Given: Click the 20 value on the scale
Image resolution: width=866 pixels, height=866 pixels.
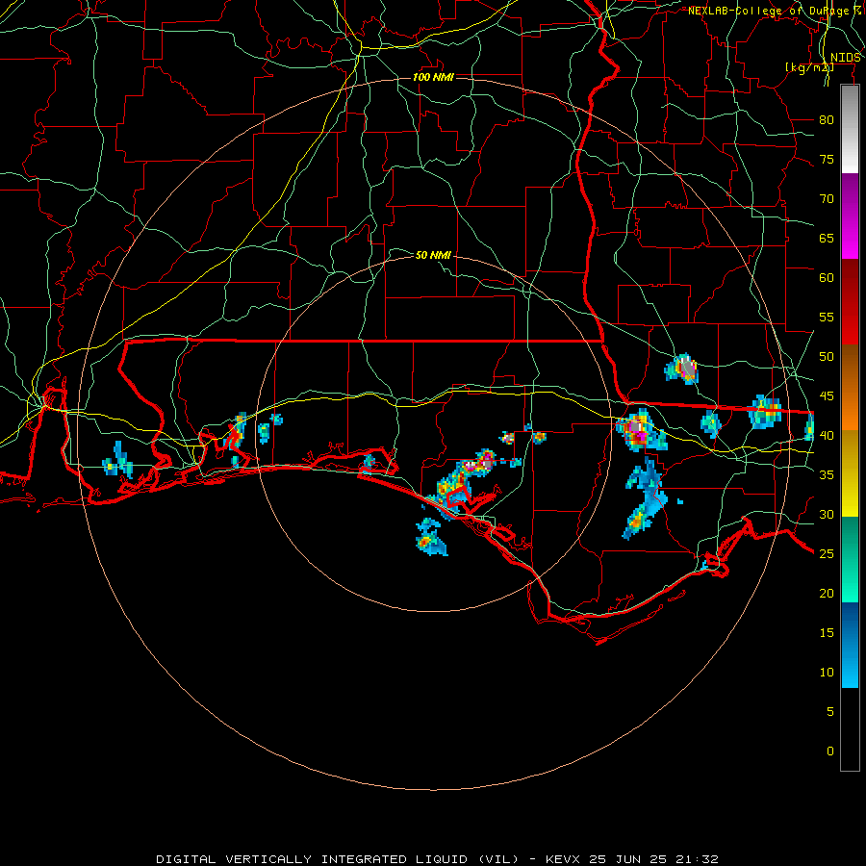Looking at the screenshot, I should 827,593.
